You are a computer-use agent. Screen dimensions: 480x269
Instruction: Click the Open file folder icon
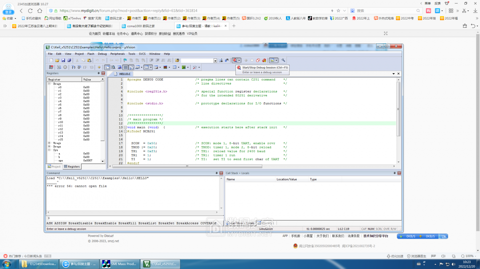click(x=57, y=60)
